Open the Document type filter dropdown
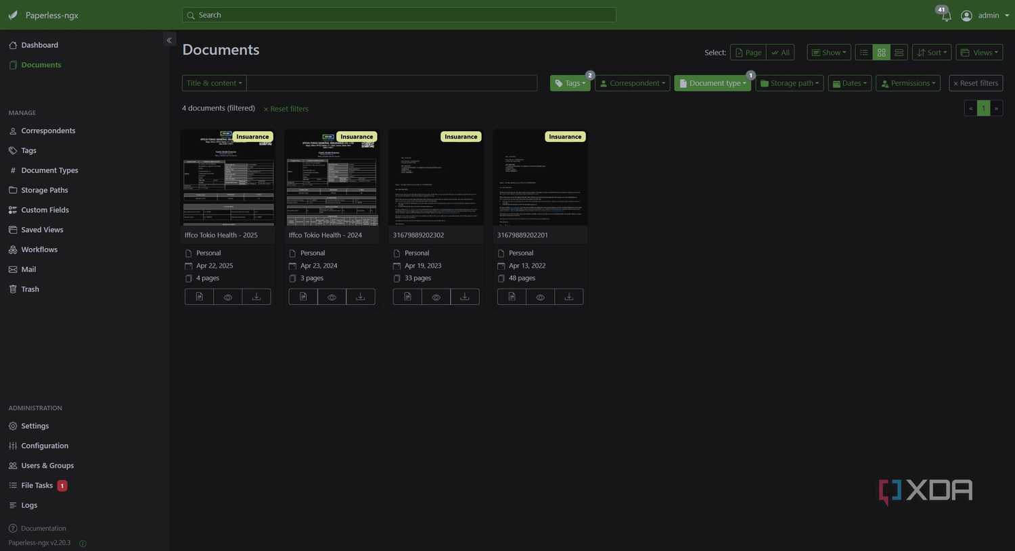The image size is (1015, 551). pos(713,83)
